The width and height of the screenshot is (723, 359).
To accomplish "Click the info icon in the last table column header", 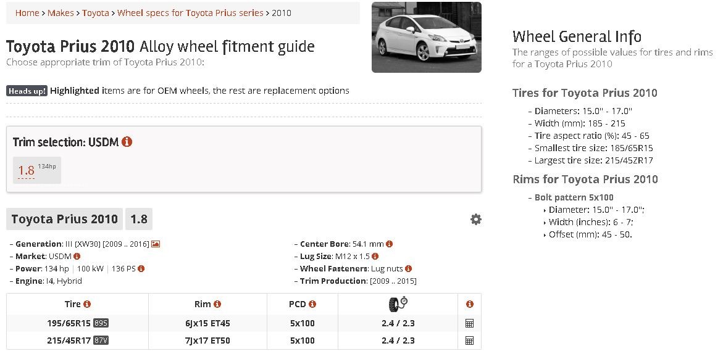I will pyautogui.click(x=469, y=304).
